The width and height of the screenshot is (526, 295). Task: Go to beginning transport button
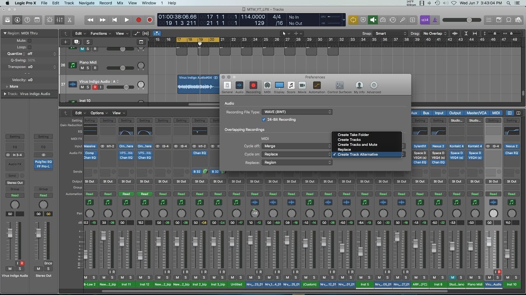click(115, 20)
